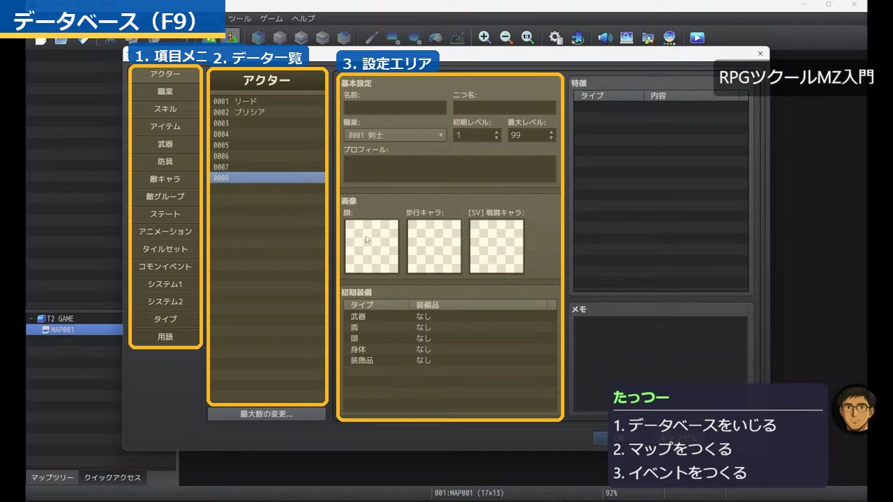The image size is (893, 502).
Task: Select the スキル database category
Action: [x=165, y=109]
